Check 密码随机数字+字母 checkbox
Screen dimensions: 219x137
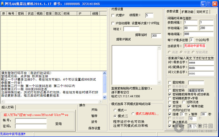pyautogui.click(x=170, y=98)
